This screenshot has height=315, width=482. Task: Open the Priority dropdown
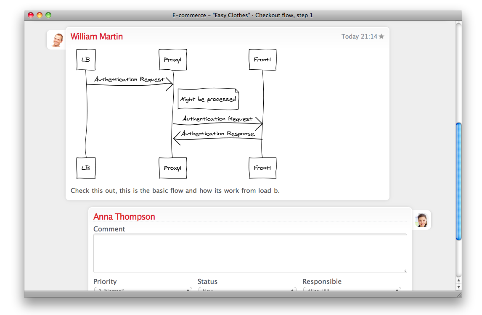pyautogui.click(x=143, y=289)
